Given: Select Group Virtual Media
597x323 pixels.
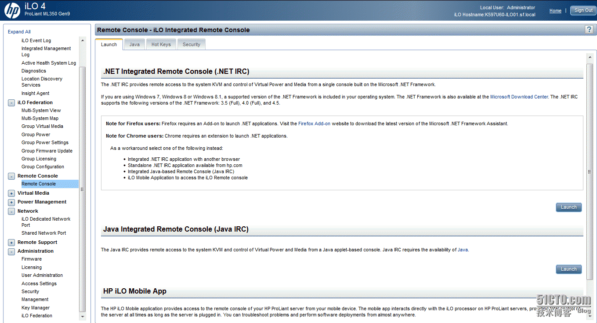Looking at the screenshot, I should click(42, 126).
